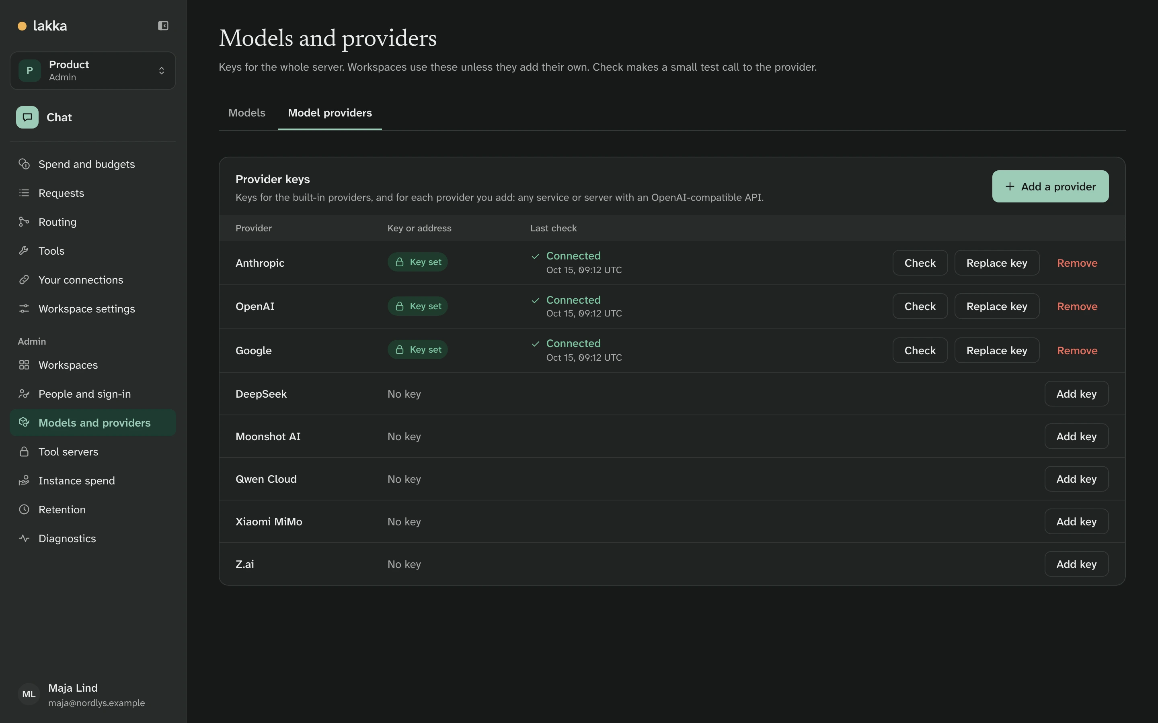The width and height of the screenshot is (1158, 723).
Task: Click the Key or address column header
Action: click(419, 228)
